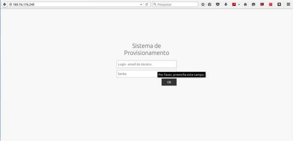Click the Login email do técnico field
Screen dimensions: 293x141
coord(146,64)
